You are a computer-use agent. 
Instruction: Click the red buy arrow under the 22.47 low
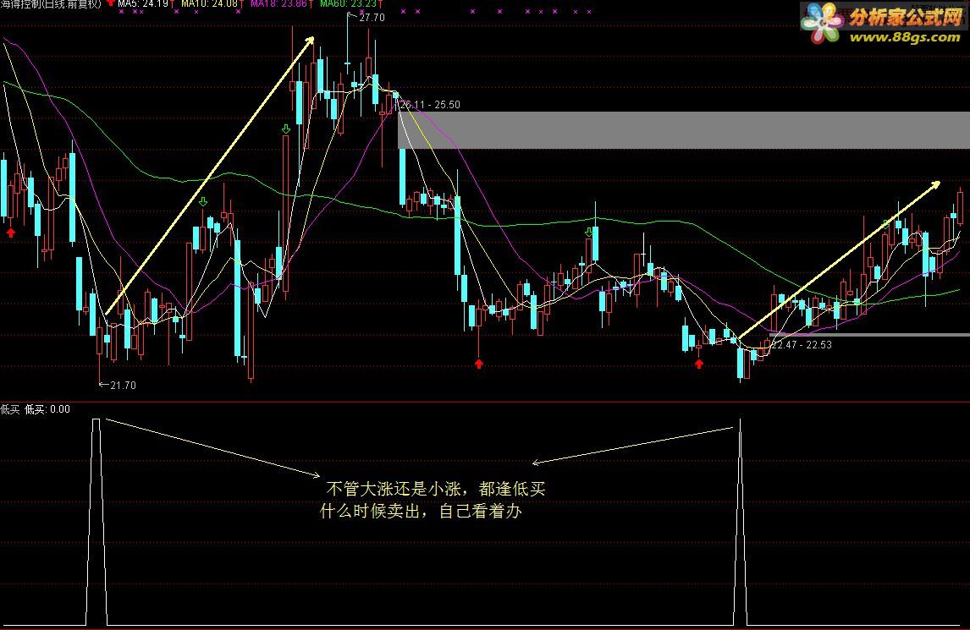[x=699, y=364]
